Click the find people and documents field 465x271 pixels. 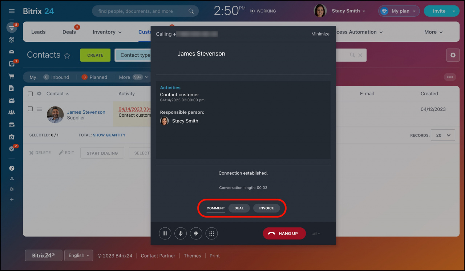(x=145, y=11)
